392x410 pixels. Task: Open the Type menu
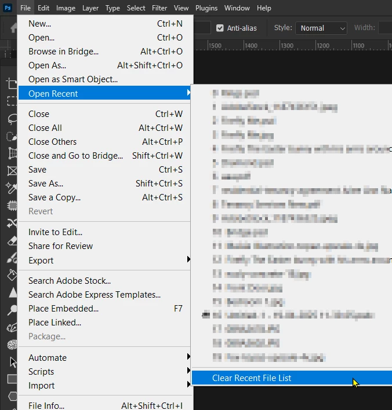click(x=112, y=8)
